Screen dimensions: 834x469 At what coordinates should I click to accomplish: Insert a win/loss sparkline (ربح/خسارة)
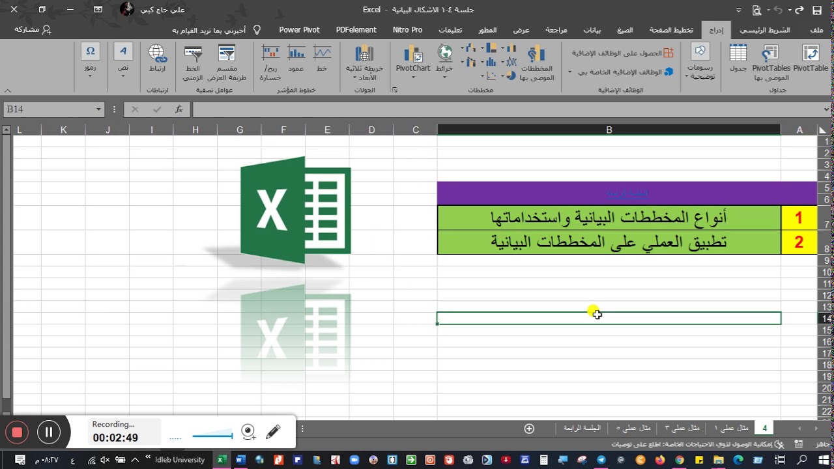(x=270, y=63)
